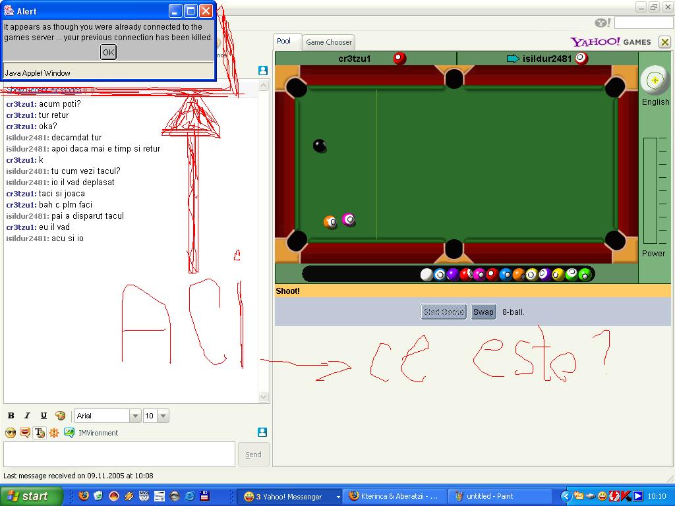This screenshot has height=506, width=675.
Task: Open the IMVironment picker
Action: pos(91,433)
